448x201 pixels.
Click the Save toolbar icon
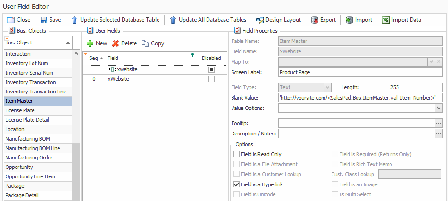point(44,20)
